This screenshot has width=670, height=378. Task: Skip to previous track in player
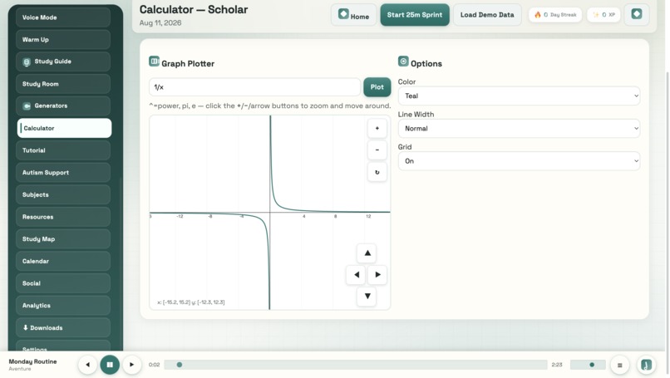tap(87, 365)
